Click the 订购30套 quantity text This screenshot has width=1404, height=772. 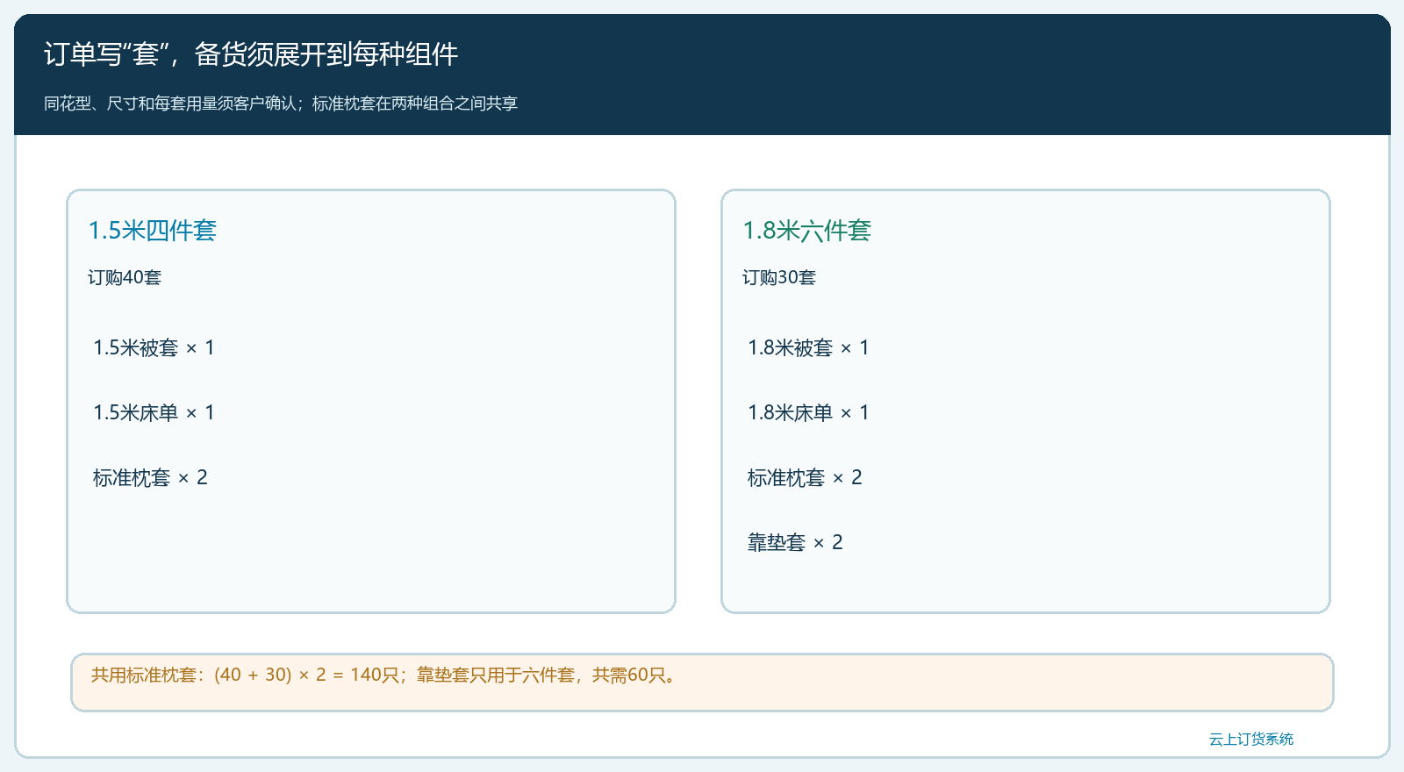pyautogui.click(x=779, y=278)
